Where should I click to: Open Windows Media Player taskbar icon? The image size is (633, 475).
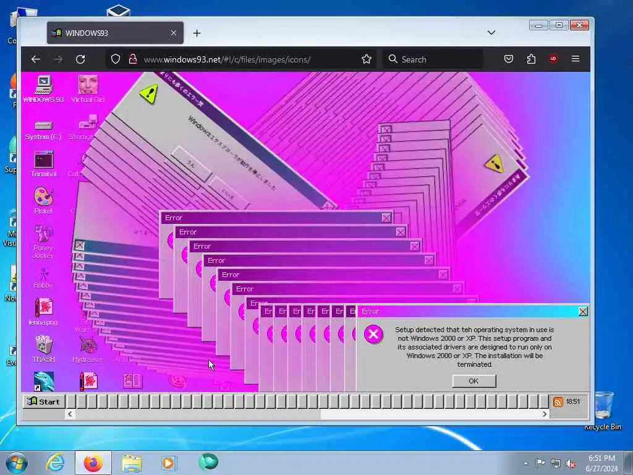[169, 463]
